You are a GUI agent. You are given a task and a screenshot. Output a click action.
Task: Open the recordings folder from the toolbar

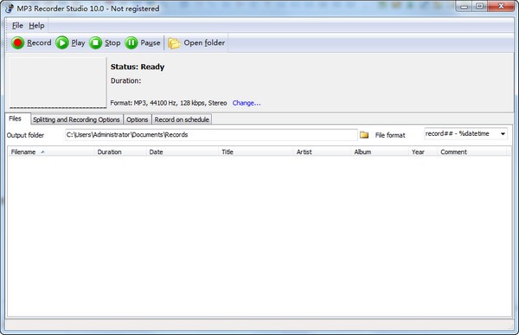196,42
